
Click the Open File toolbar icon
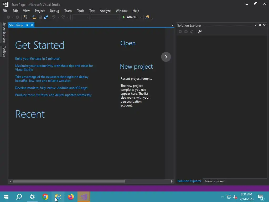(x=34, y=17)
